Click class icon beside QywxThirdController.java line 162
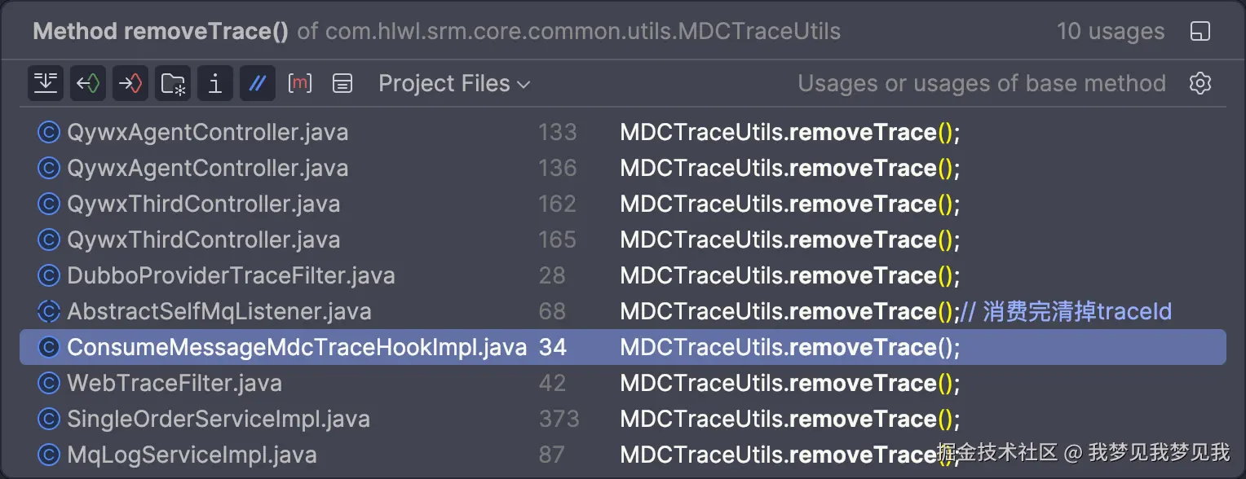Viewport: 1246px width, 479px height. pyautogui.click(x=49, y=204)
